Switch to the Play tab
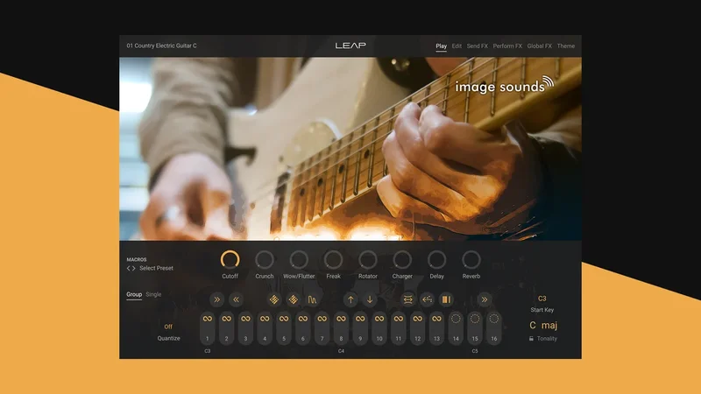This screenshot has width=701, height=394. [442, 46]
